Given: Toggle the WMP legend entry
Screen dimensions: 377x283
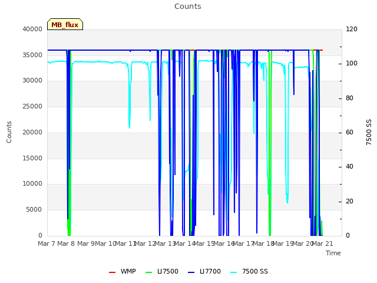Looking at the screenshot, I should click(x=123, y=271).
